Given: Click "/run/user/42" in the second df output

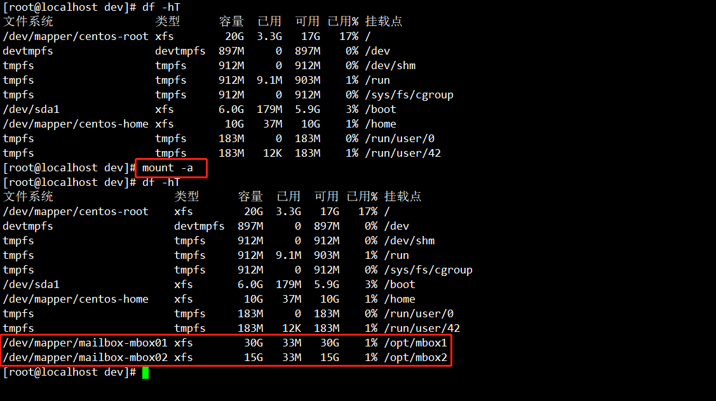Looking at the screenshot, I should pyautogui.click(x=421, y=329).
